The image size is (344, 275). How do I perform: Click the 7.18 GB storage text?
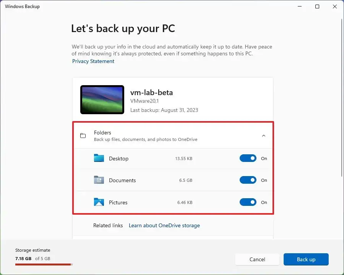(x=23, y=259)
